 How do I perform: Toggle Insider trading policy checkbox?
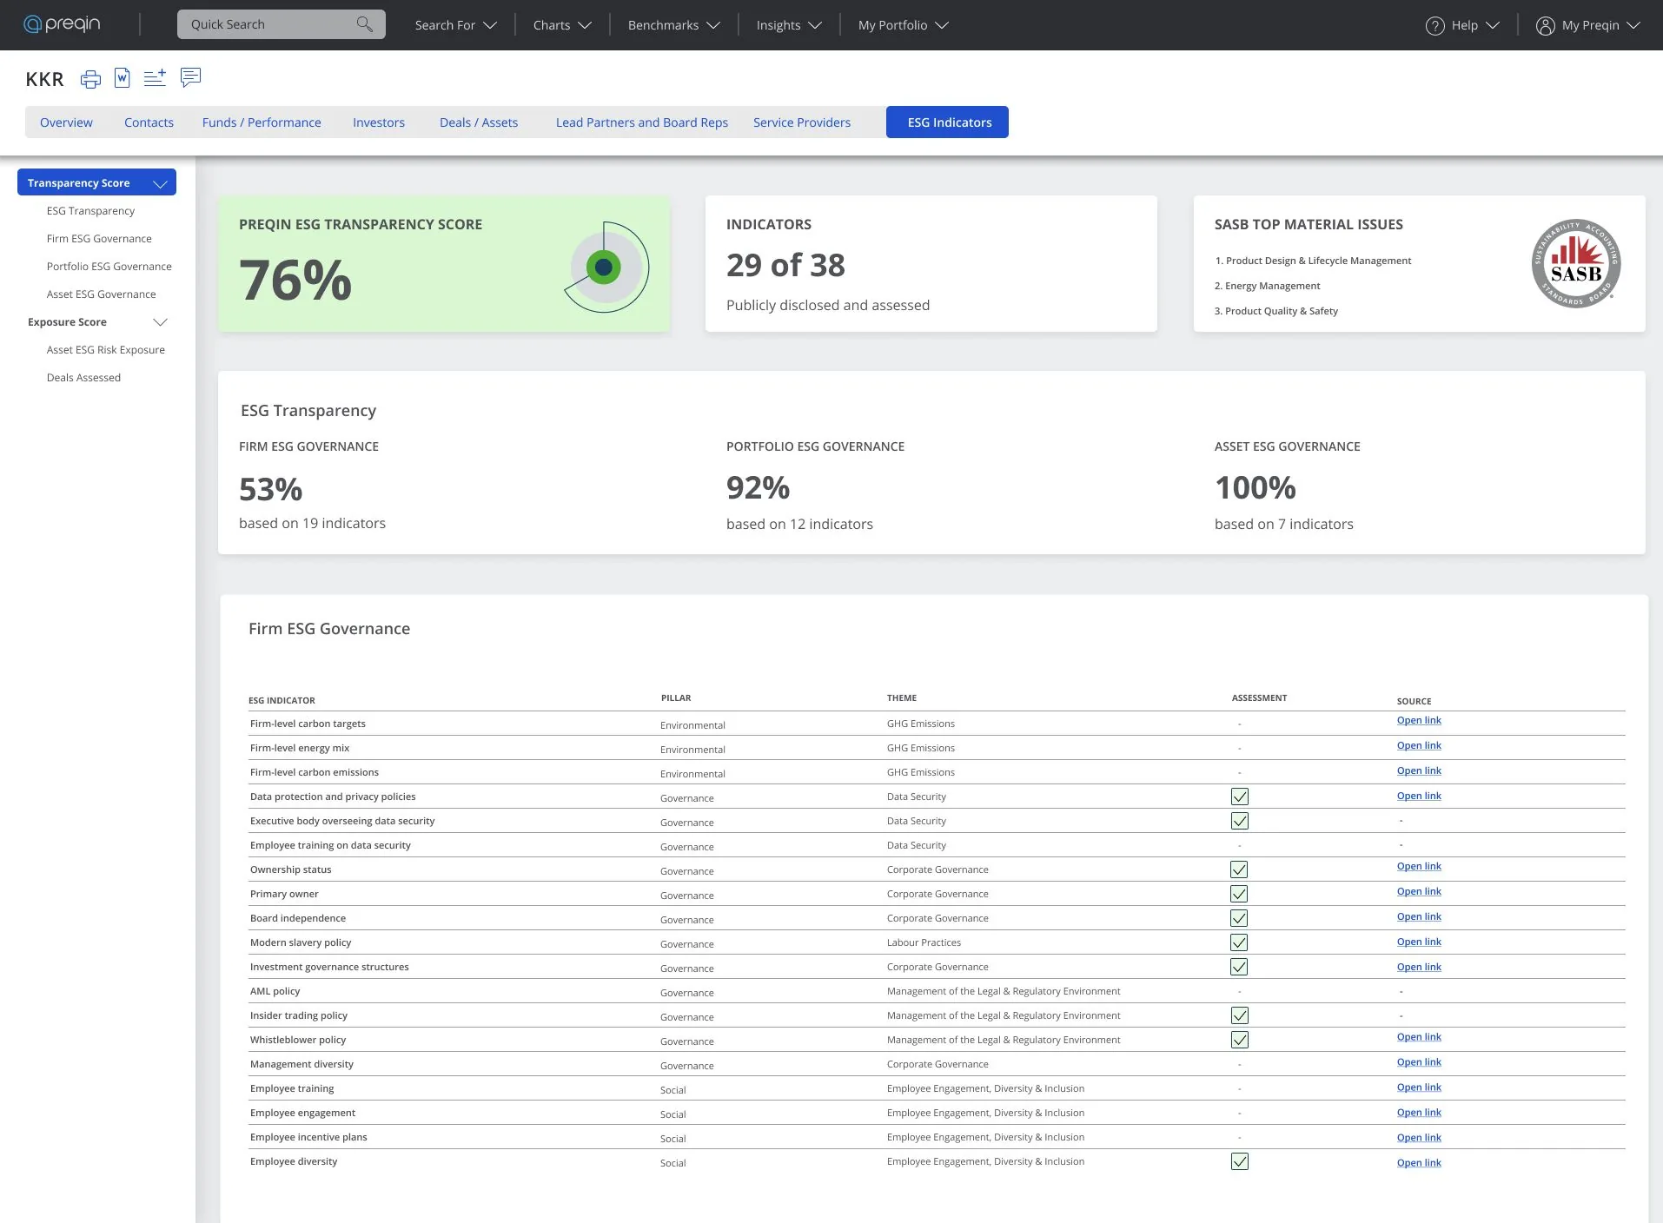point(1240,1015)
